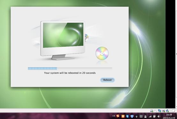Toggle the Chinese input mode icon

coord(123,116)
